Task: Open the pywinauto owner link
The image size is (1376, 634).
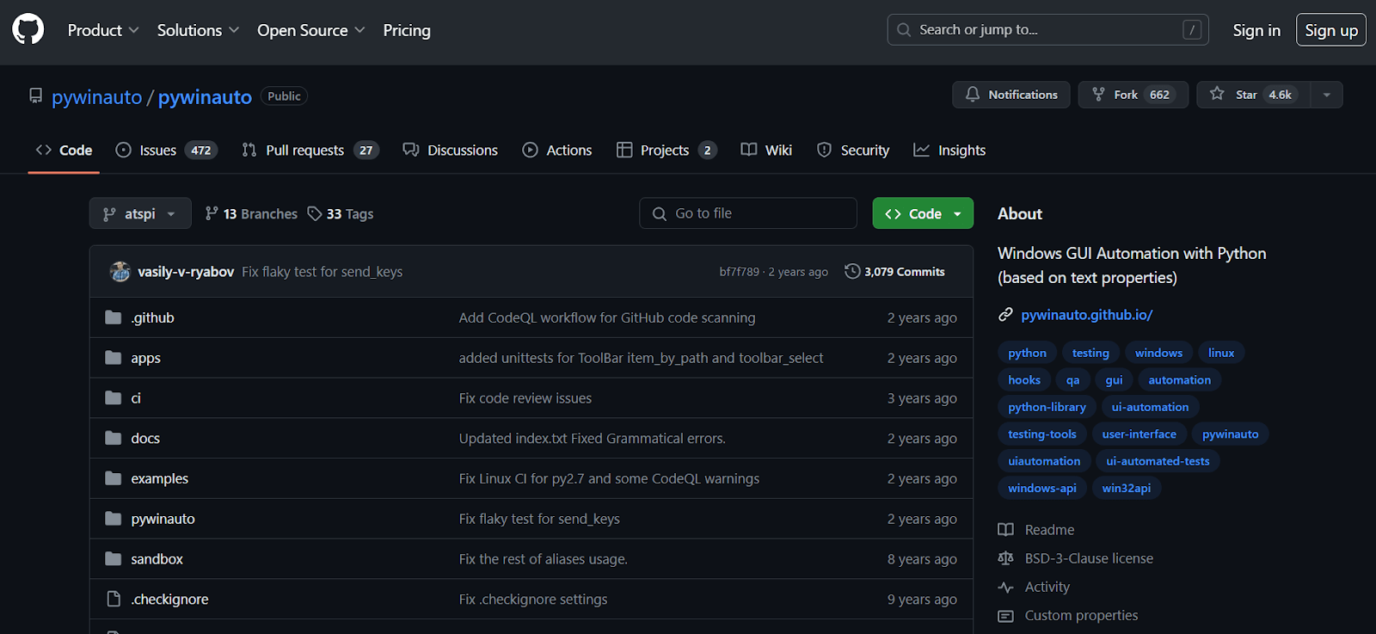Action: (x=96, y=96)
